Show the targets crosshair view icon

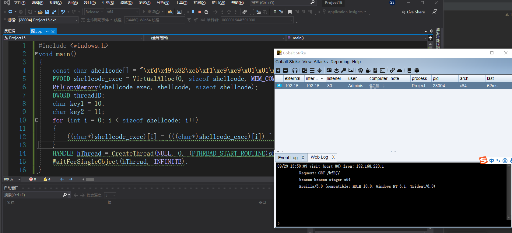click(x=319, y=70)
